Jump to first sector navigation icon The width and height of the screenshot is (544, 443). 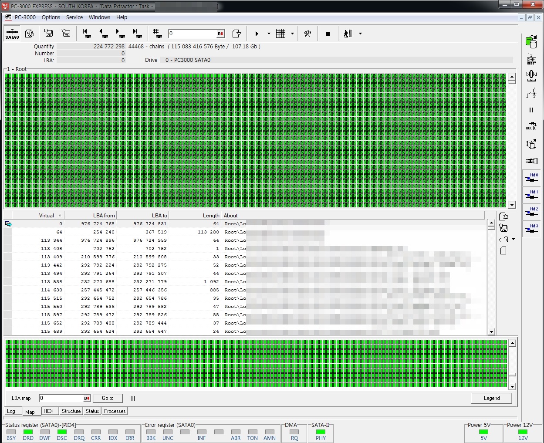pos(86,34)
